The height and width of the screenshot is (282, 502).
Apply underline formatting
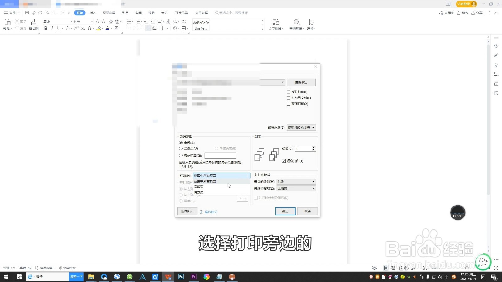pyautogui.click(x=58, y=28)
